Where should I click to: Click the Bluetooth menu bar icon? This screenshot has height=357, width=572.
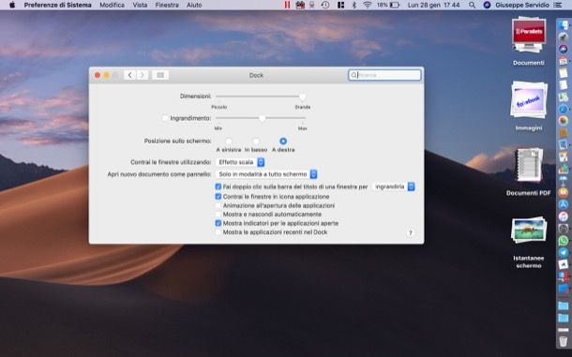point(354,5)
